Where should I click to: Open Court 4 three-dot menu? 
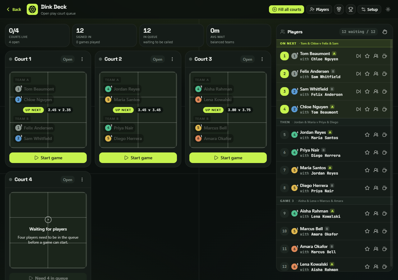[x=82, y=180]
